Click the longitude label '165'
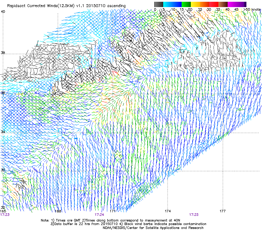262x230 pixels. 3,211
